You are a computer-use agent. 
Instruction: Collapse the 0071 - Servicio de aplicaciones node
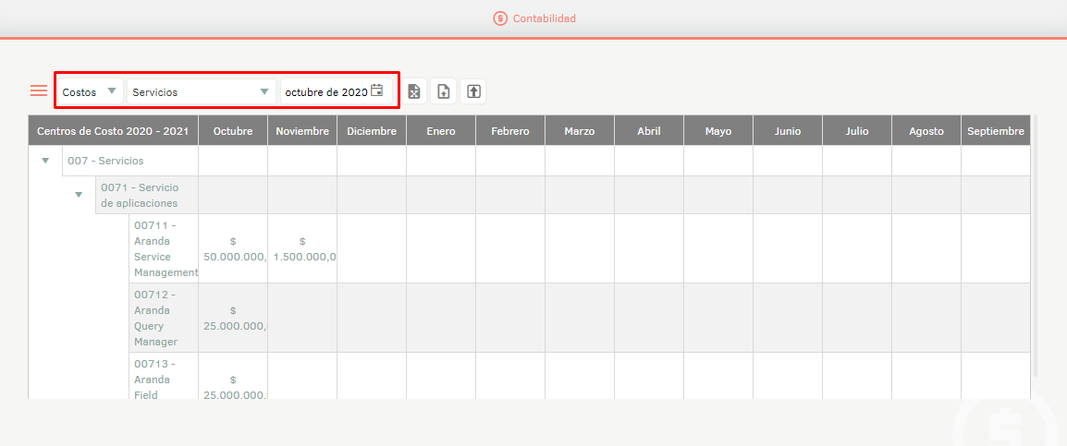[x=79, y=195]
